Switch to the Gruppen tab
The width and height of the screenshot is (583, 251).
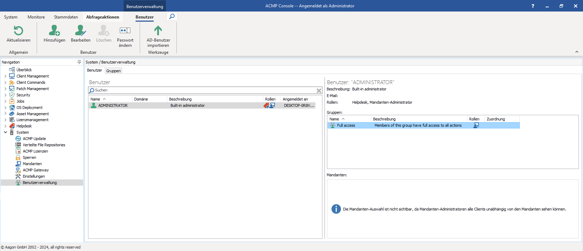pyautogui.click(x=114, y=71)
